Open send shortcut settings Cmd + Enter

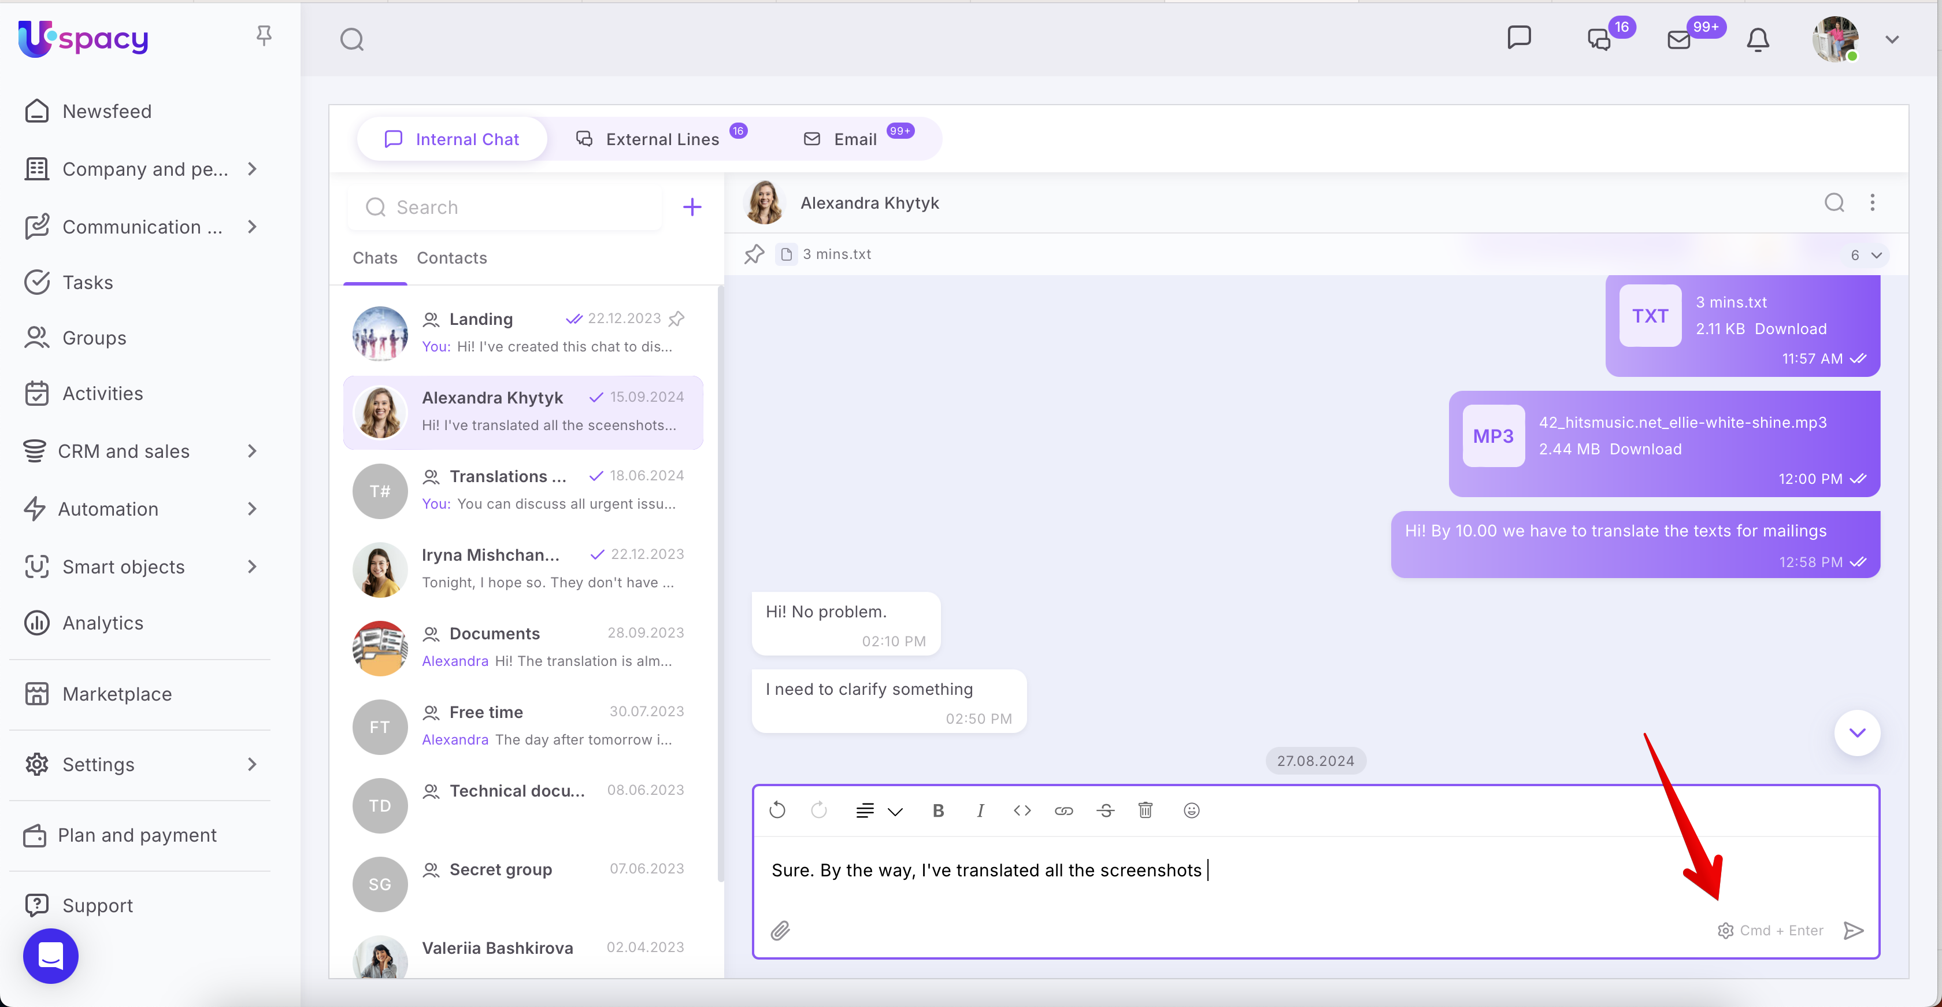pos(1769,930)
